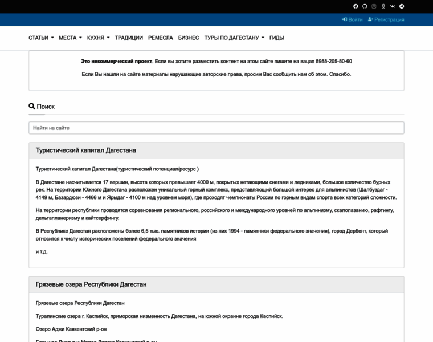Viewport: 433px width, 342px height.
Task: Click the Войти login link
Action: pos(352,19)
